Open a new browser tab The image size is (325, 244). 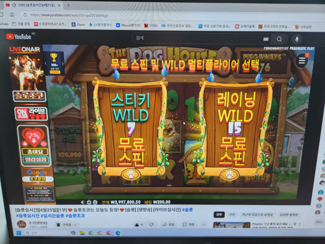(68, 5)
